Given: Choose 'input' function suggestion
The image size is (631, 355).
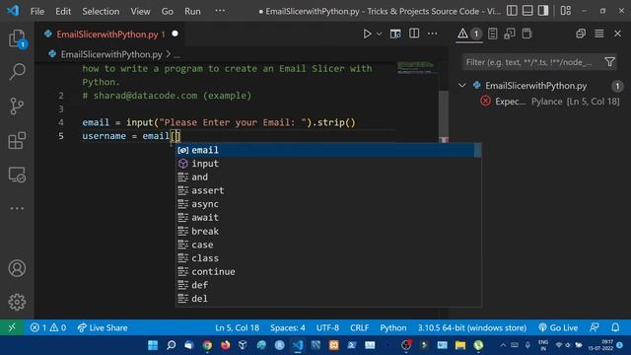Looking at the screenshot, I should coord(328,164).
